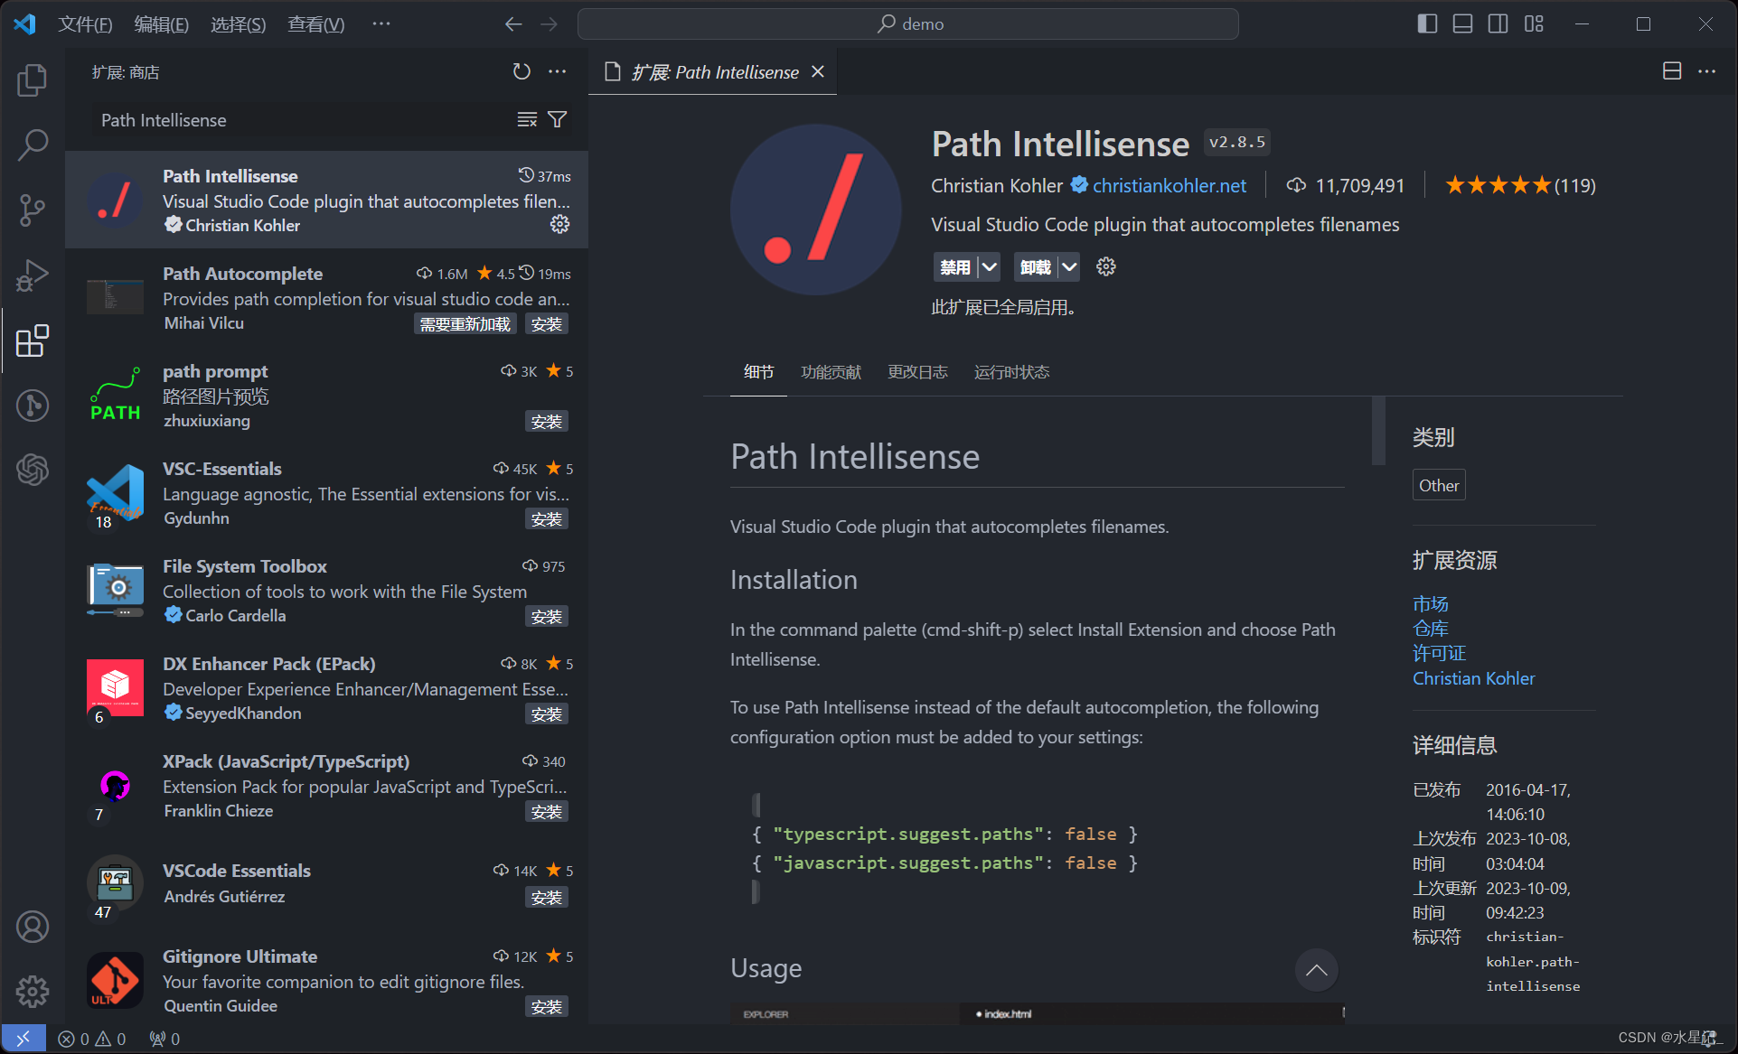Open the License resource link

(1440, 653)
